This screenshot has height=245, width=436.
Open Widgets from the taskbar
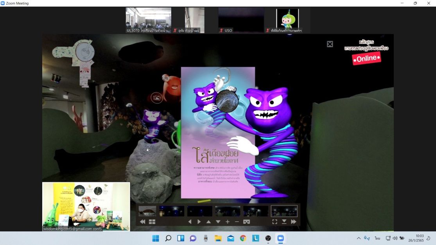pyautogui.click(x=181, y=238)
